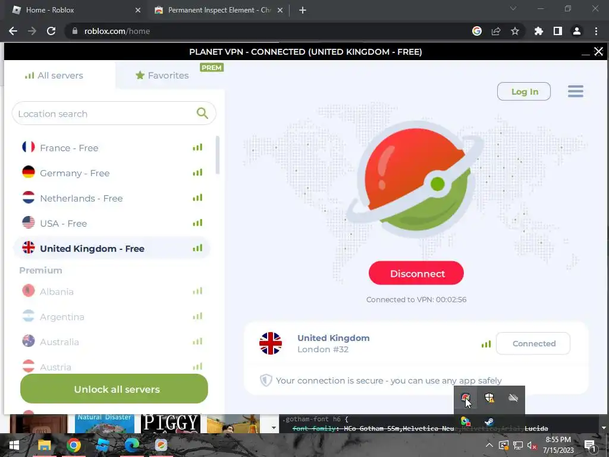Click the Planet VPN taskbar icon

(x=161, y=445)
